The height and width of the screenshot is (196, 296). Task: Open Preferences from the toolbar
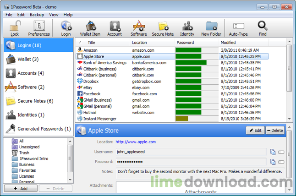(39, 27)
